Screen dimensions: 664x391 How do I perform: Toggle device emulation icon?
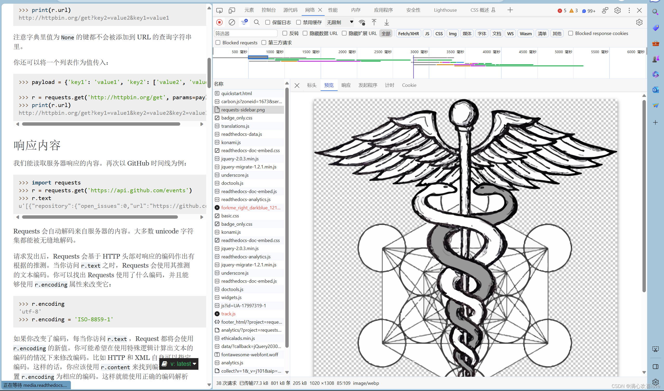[232, 10]
